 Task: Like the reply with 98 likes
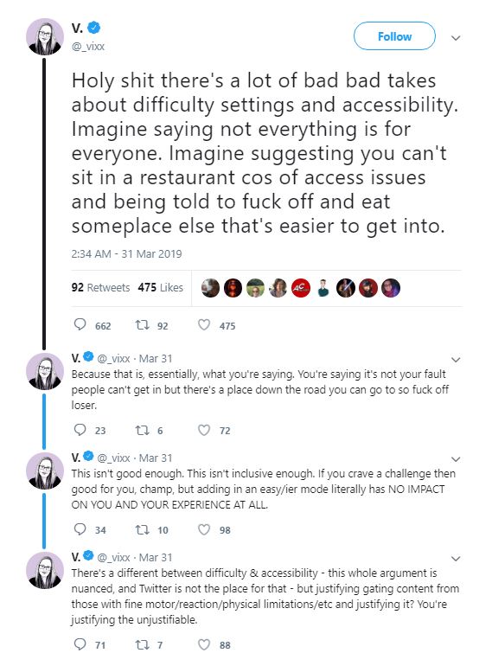point(203,529)
